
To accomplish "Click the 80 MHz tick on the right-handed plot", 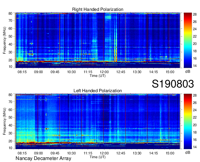I will 10,14.
